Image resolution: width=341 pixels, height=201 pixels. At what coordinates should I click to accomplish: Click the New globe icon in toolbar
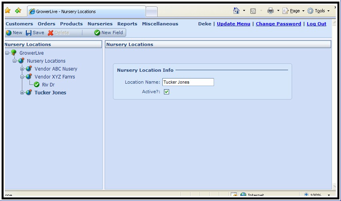click(x=8, y=33)
